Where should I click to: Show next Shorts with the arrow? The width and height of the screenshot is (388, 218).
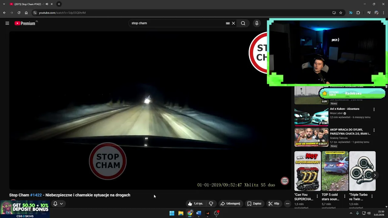[x=375, y=175]
